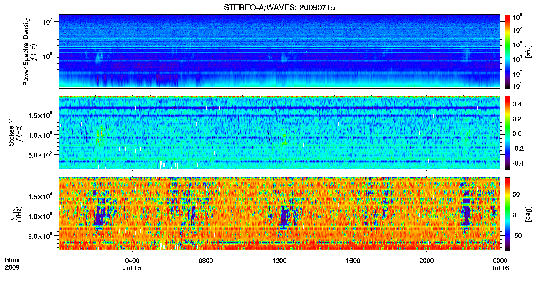This screenshot has height=288, width=559.
Task: Click the sfu unit label beside colorbar
Action: [x=528, y=51]
